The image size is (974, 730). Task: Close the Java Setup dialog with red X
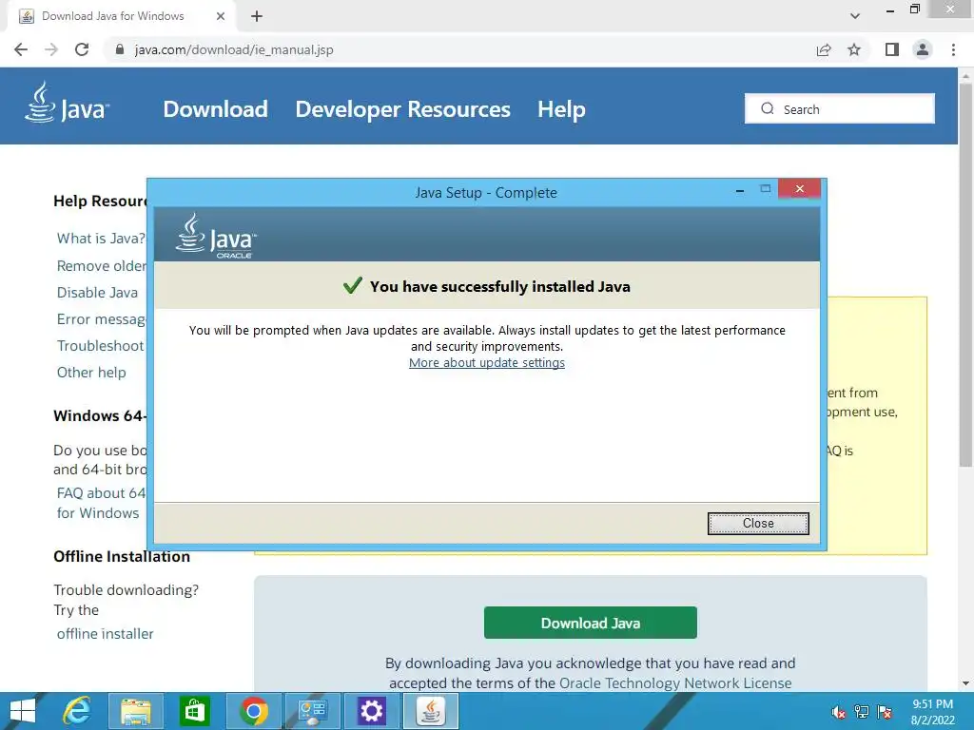point(799,189)
